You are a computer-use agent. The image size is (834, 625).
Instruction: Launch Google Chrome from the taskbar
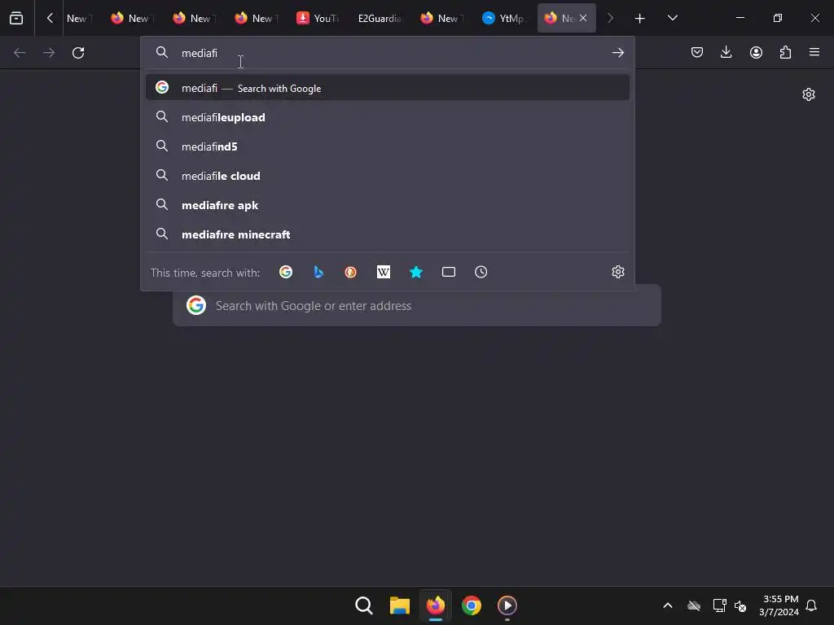[x=472, y=605]
